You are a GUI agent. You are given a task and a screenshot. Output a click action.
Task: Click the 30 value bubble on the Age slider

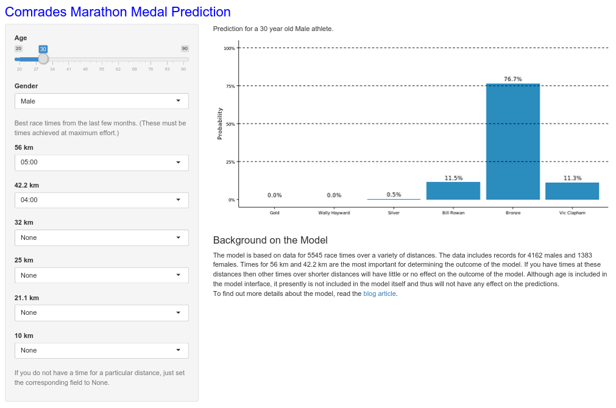pos(43,48)
